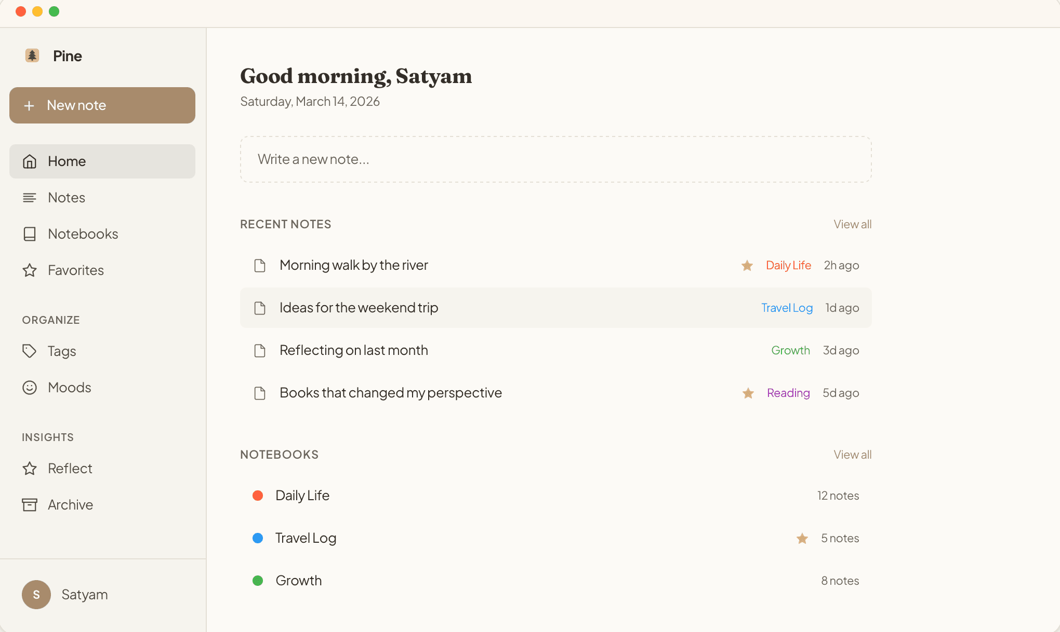
Task: Create a note with New note button
Action: pos(102,105)
